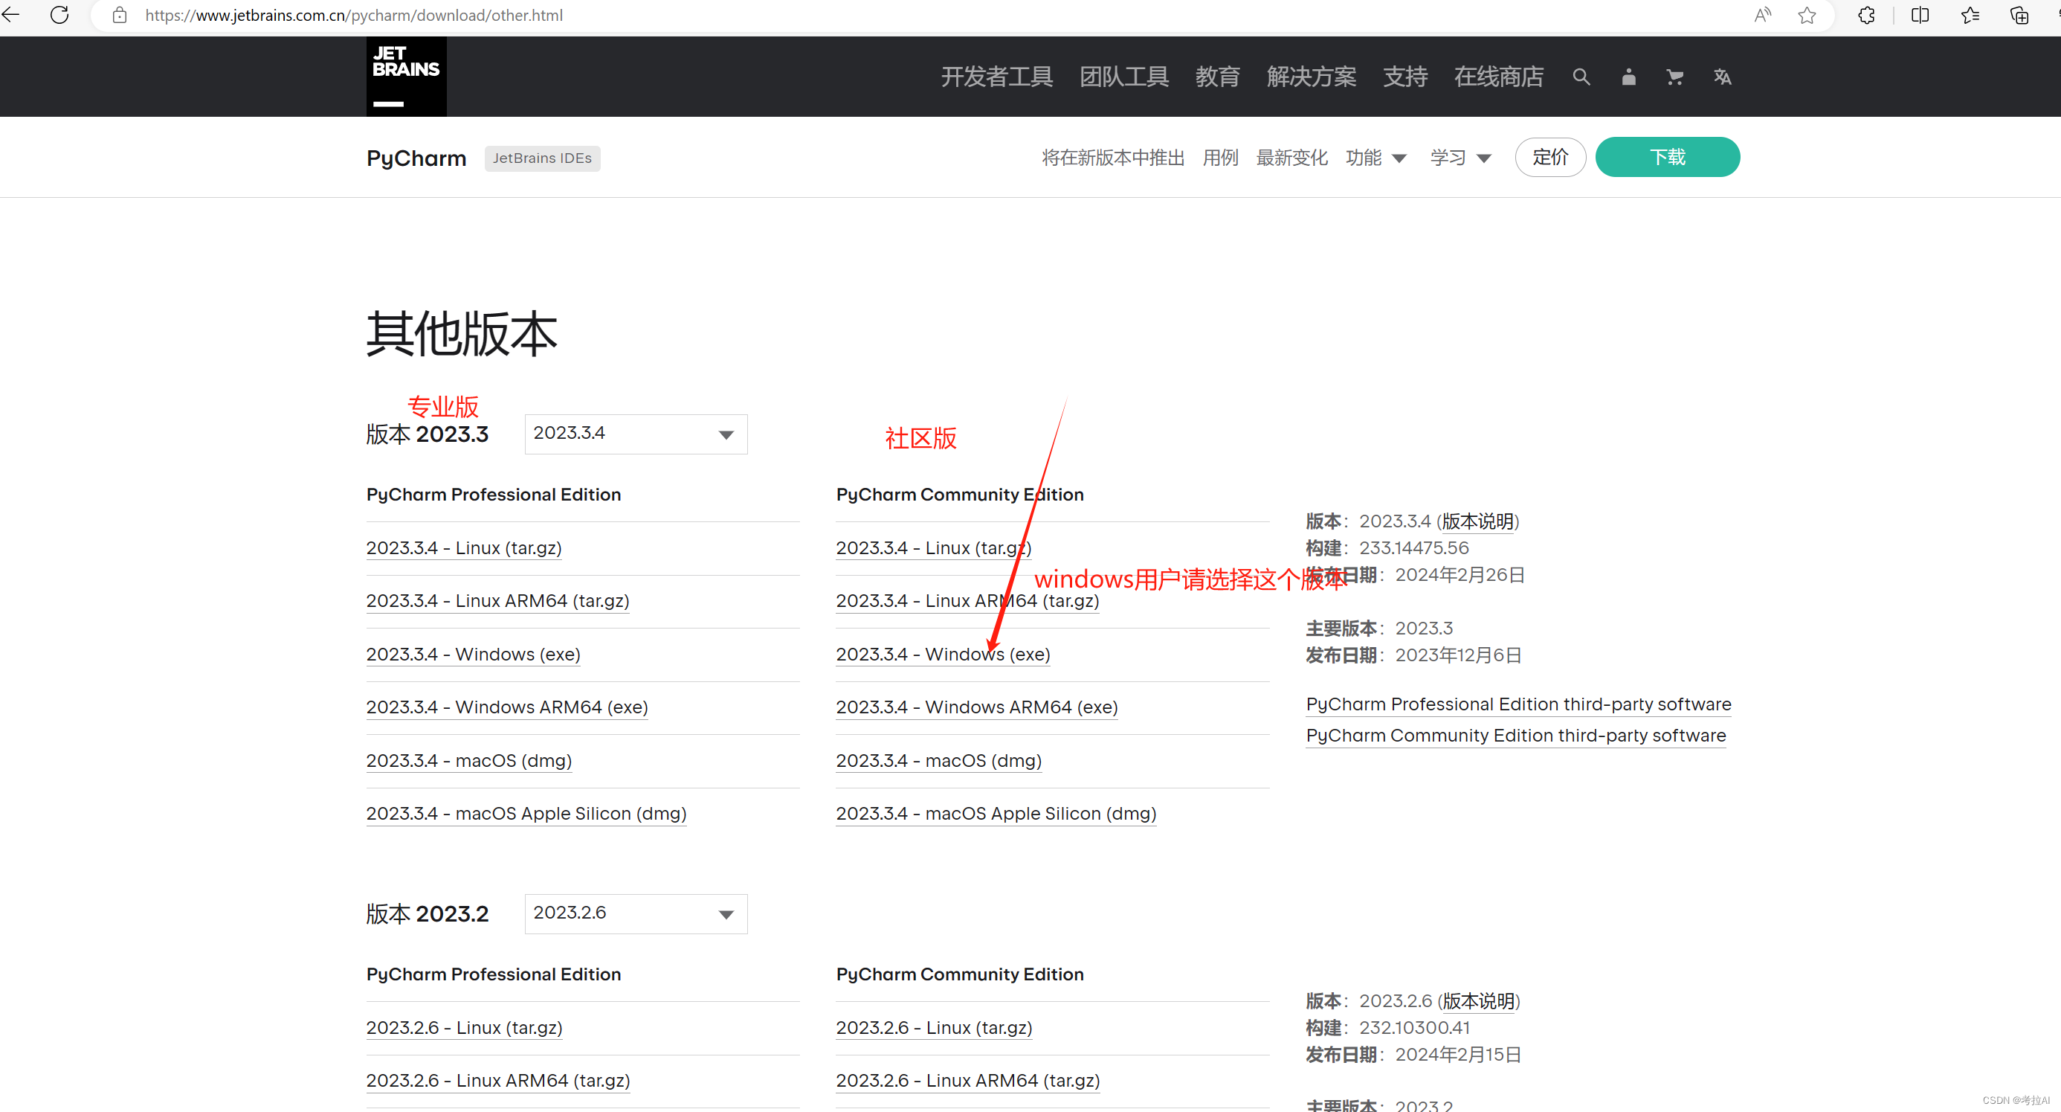This screenshot has width=2061, height=1112.
Task: Open the 支持 menu
Action: tap(1405, 77)
